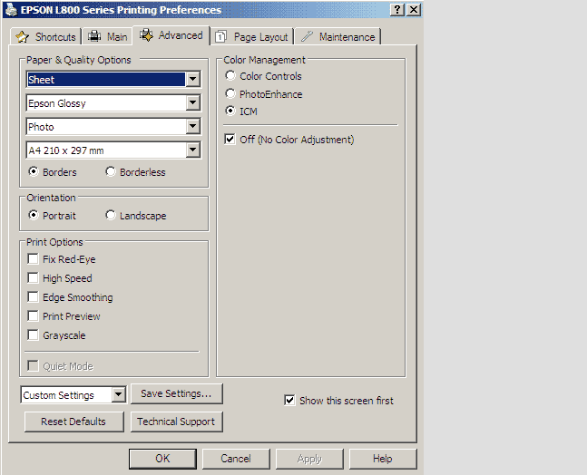Click the Reset Defaults button
587x475 pixels.
coord(73,422)
